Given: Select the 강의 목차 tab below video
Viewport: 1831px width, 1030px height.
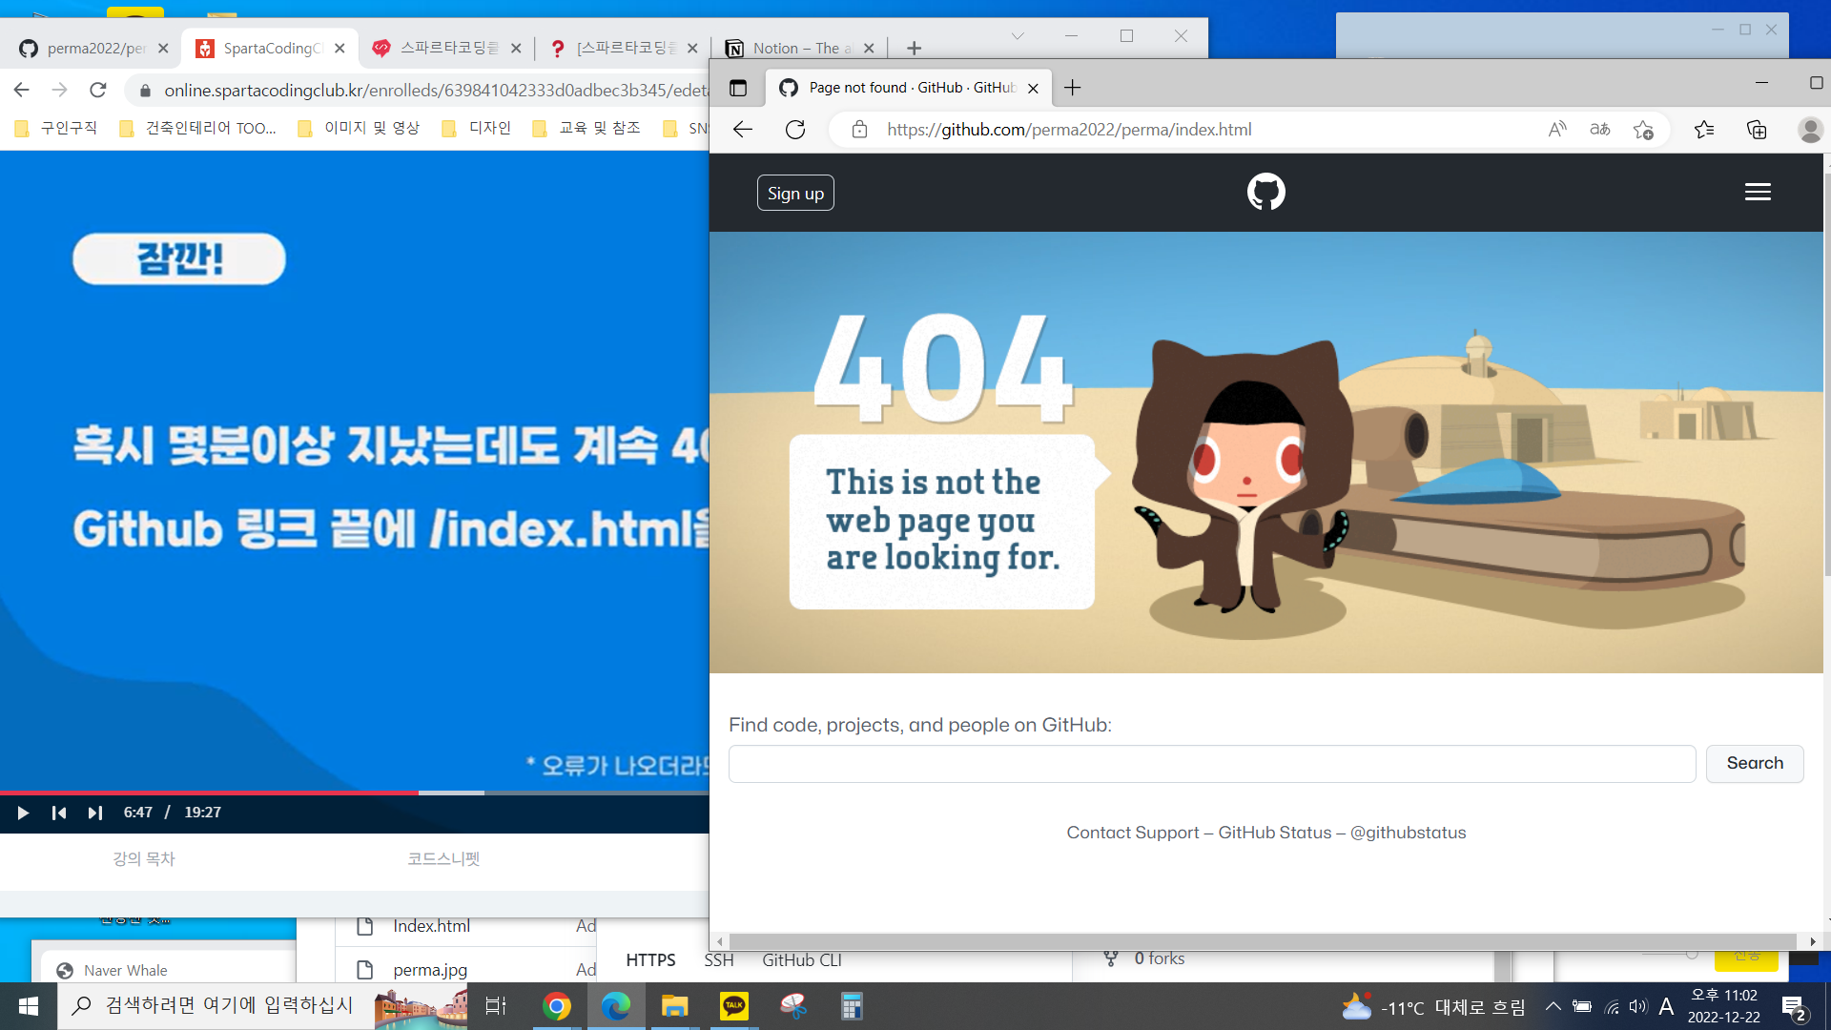Looking at the screenshot, I should (x=144, y=859).
